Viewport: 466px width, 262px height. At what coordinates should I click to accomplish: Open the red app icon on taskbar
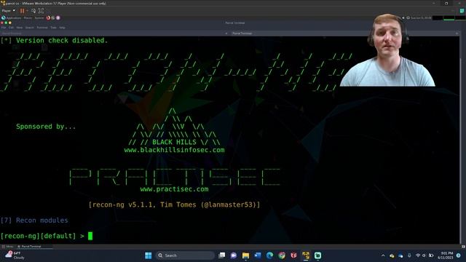[x=293, y=255]
